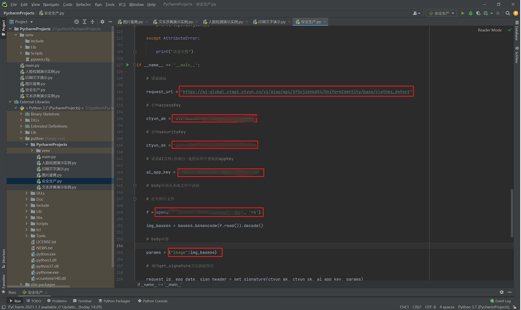This screenshot has height=310, width=521.
Task: Collapse External Libraries node
Action: coord(11,102)
